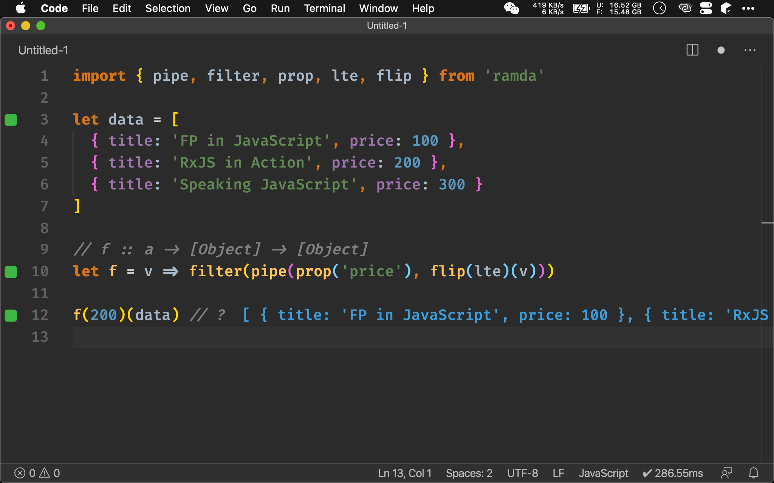Click the three-dot overflow in menu bar

[x=748, y=8]
